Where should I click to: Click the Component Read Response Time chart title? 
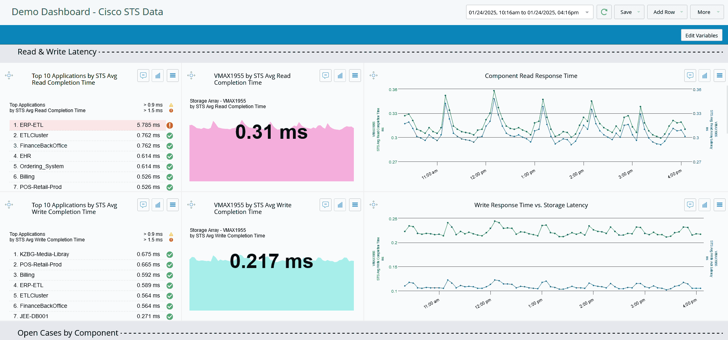531,76
